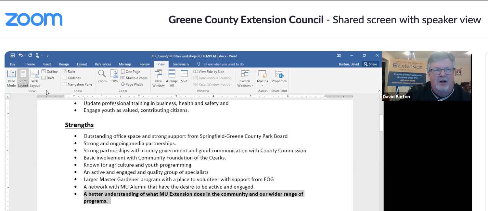Open the Zoom magnifier dialog
Viewport: 488px width, 211px height.
click(102, 77)
